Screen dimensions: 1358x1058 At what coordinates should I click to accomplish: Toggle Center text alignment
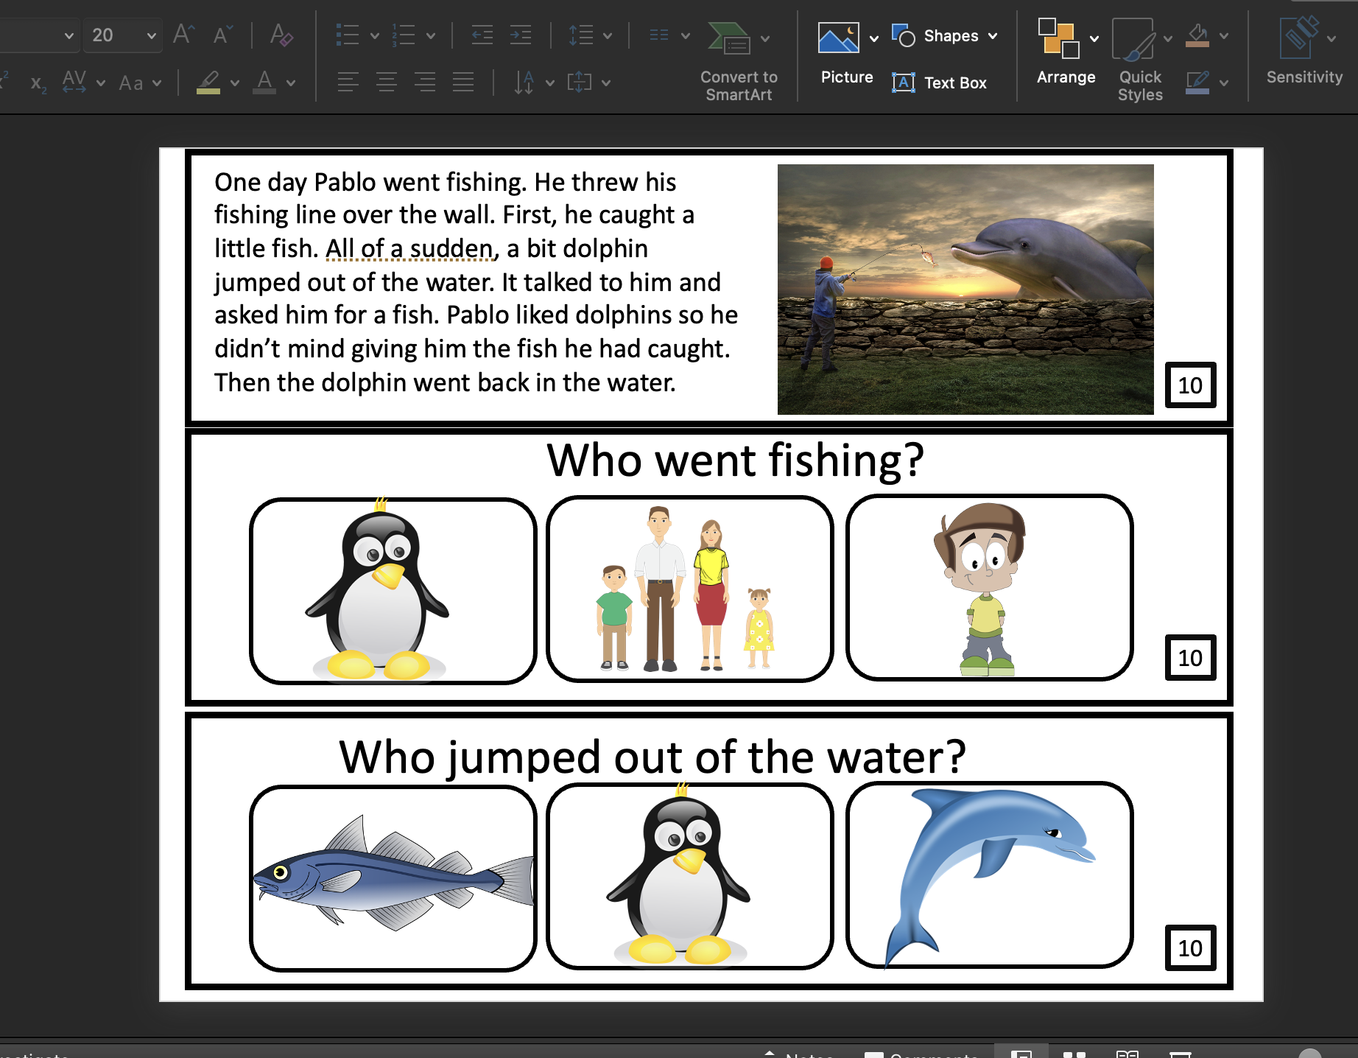pos(387,82)
